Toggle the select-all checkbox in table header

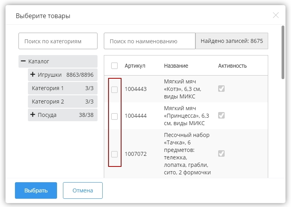coord(114,66)
